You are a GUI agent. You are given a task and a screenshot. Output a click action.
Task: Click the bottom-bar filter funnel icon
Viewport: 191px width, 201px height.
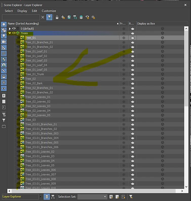[x=131, y=197]
